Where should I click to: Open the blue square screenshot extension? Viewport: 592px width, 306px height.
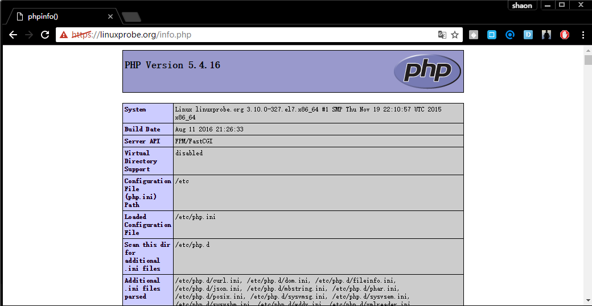click(492, 35)
